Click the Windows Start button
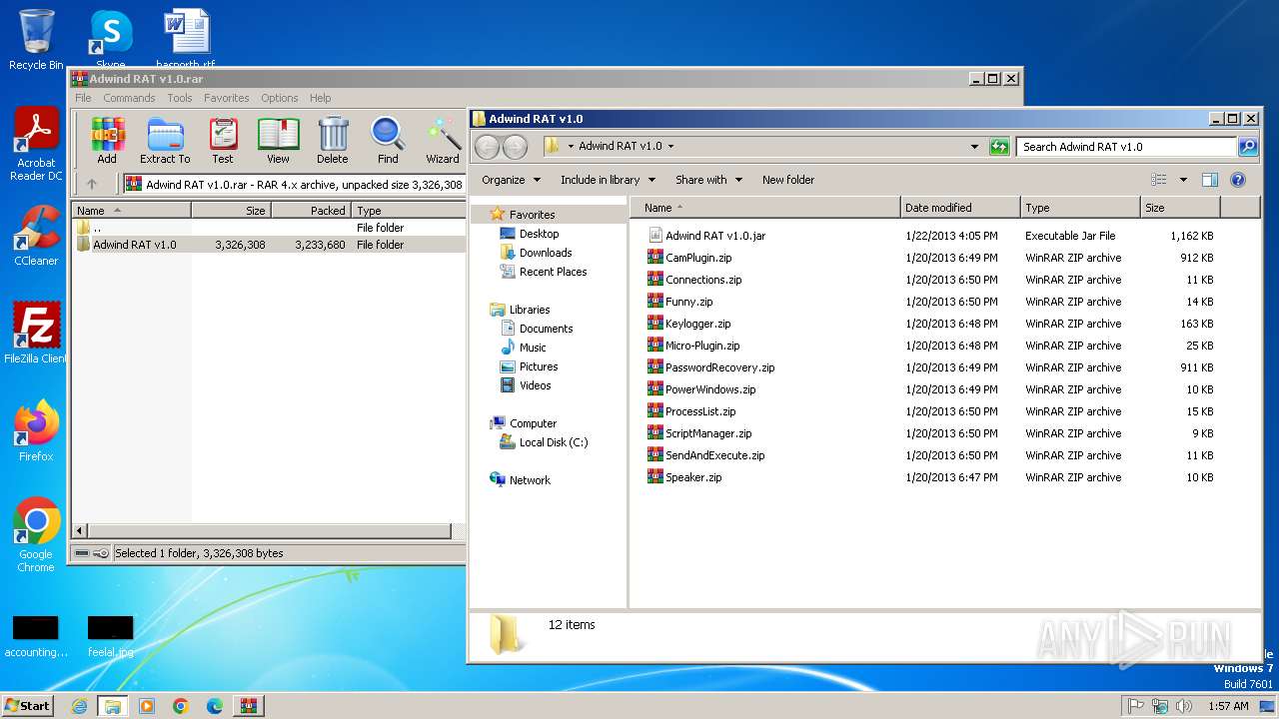 coord(27,705)
